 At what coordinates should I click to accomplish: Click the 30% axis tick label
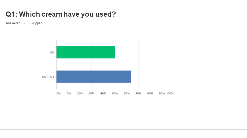[x=92, y=94]
